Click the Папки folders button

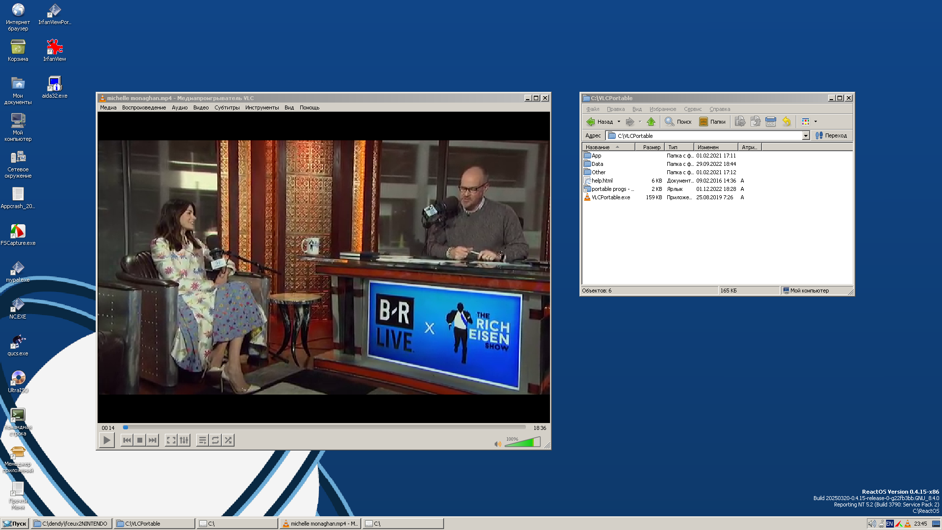pos(712,122)
